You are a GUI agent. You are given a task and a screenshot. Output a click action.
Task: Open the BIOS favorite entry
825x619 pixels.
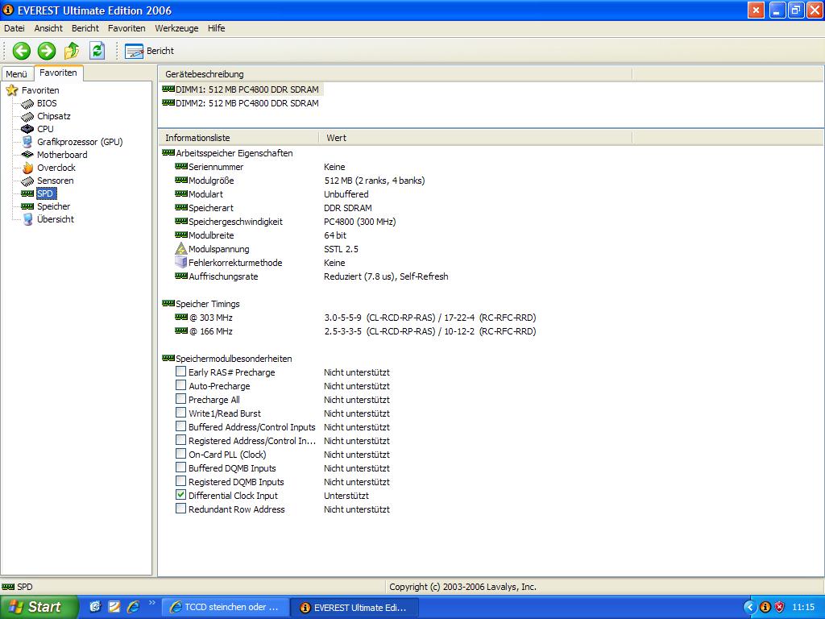(x=39, y=103)
